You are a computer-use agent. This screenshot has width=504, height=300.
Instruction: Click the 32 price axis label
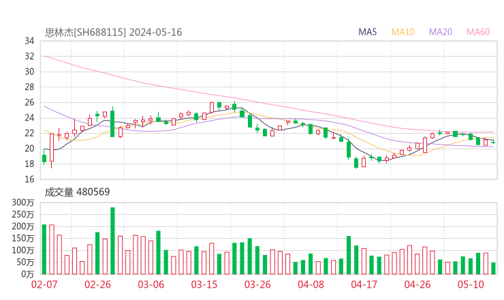(x=29, y=57)
